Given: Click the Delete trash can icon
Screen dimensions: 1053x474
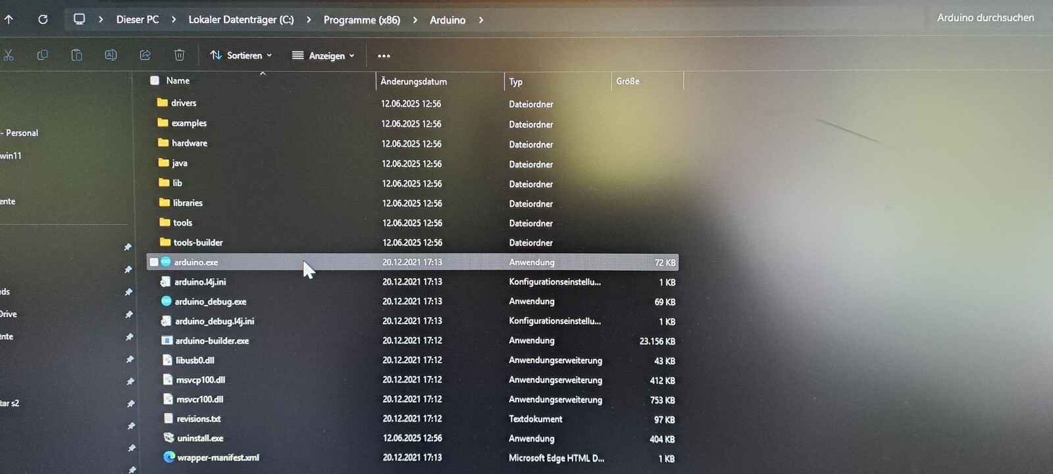Looking at the screenshot, I should point(179,55).
